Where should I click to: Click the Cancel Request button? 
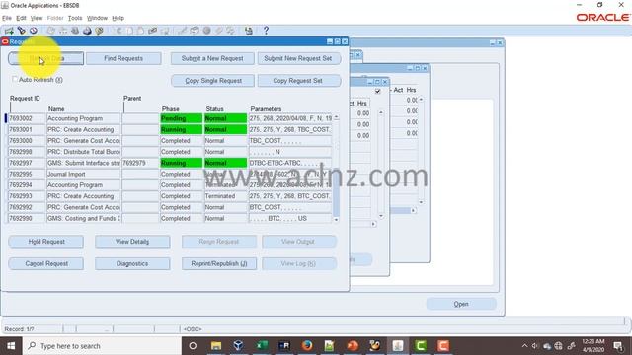(46, 263)
